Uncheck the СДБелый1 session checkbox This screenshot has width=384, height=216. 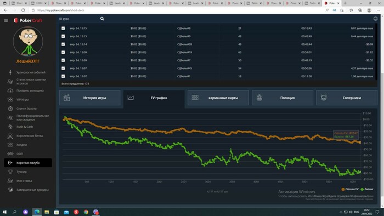63,76
